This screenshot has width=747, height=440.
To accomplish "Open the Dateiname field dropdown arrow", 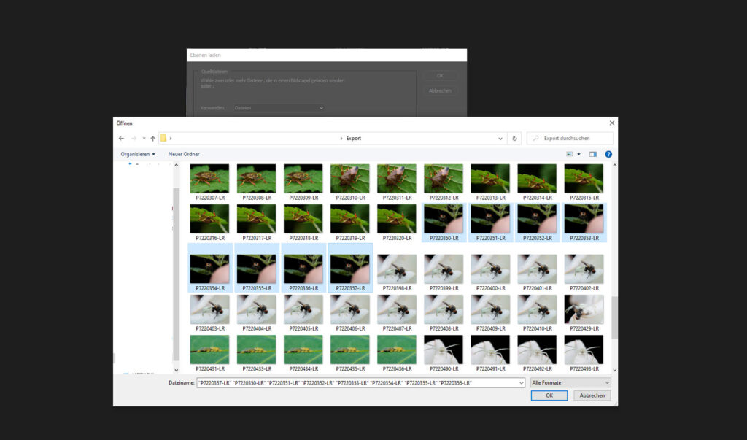I will (521, 382).
